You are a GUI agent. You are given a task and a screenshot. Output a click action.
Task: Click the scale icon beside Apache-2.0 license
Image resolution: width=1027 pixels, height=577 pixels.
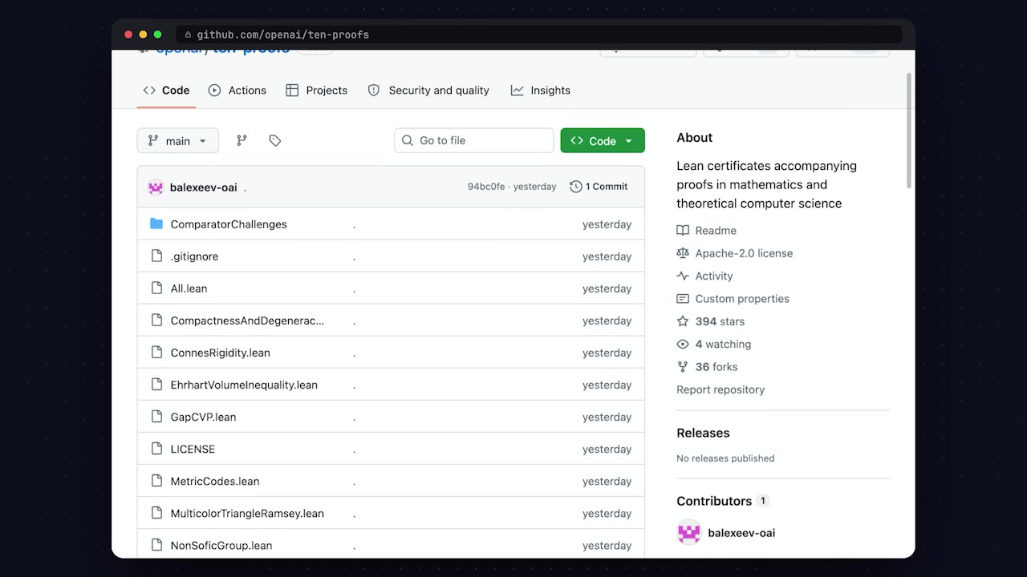coord(683,253)
